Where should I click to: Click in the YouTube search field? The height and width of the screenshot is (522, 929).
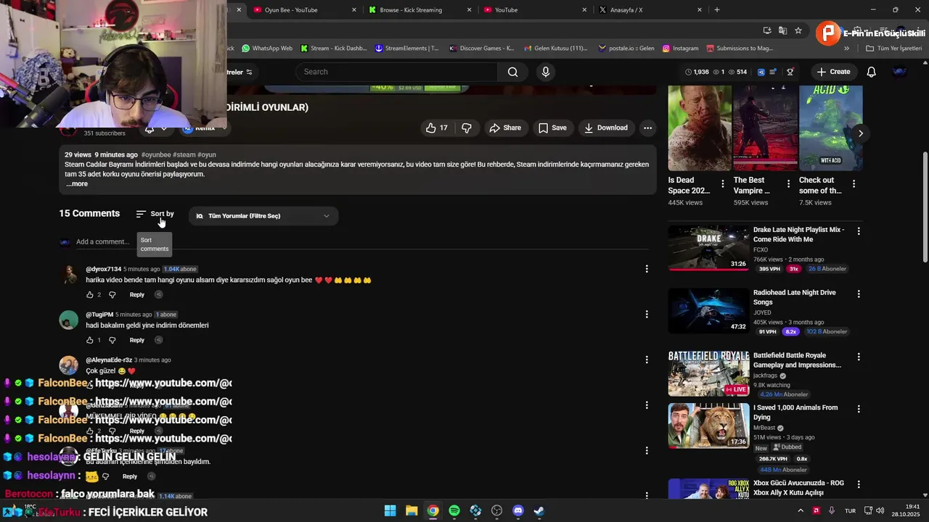(x=396, y=72)
